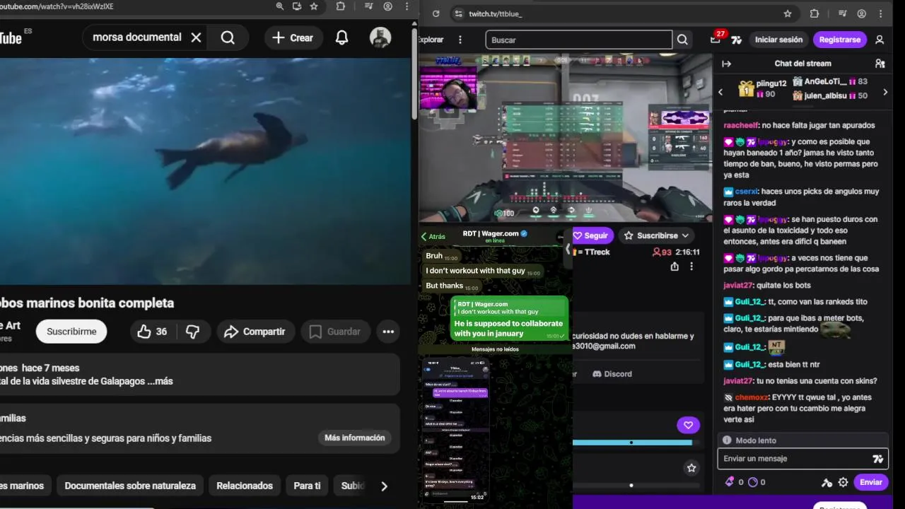
Task: Open the Twitch 'Explorar' link
Action: pyautogui.click(x=431, y=40)
